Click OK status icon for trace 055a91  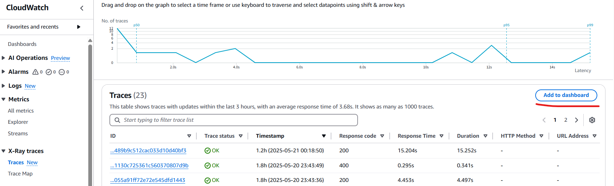point(207,180)
